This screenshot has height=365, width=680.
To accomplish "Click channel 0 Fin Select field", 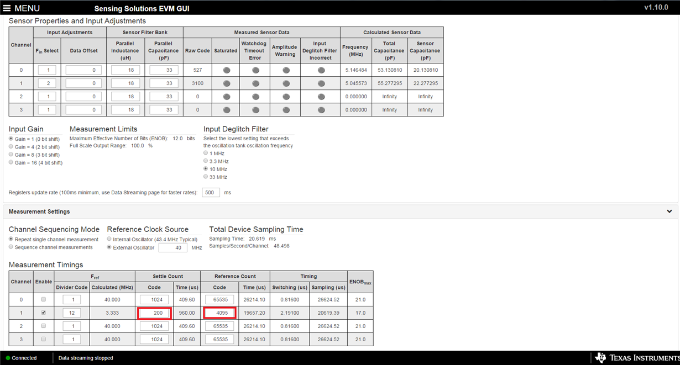I will click(x=47, y=70).
